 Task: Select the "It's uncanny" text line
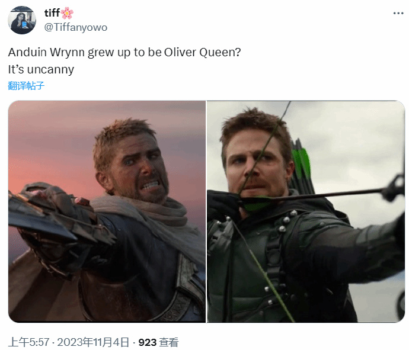tap(41, 69)
